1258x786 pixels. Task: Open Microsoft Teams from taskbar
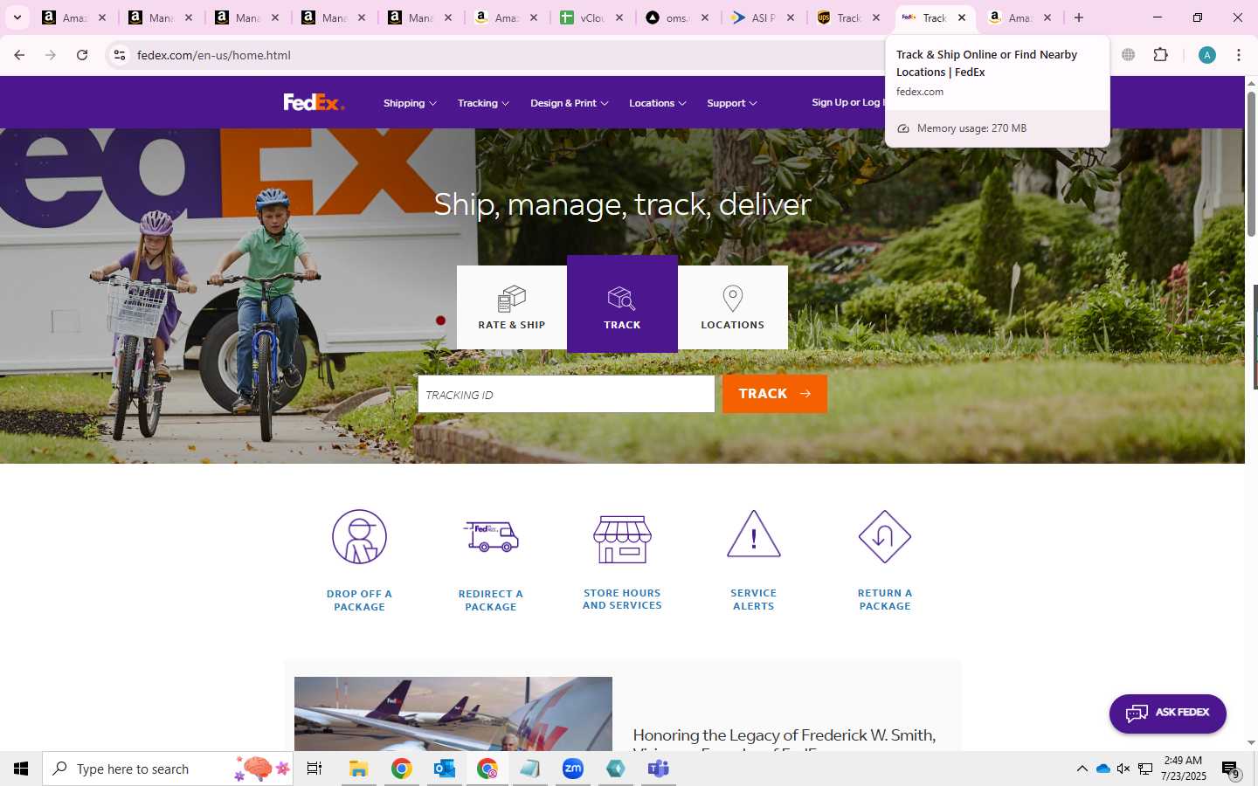659,769
